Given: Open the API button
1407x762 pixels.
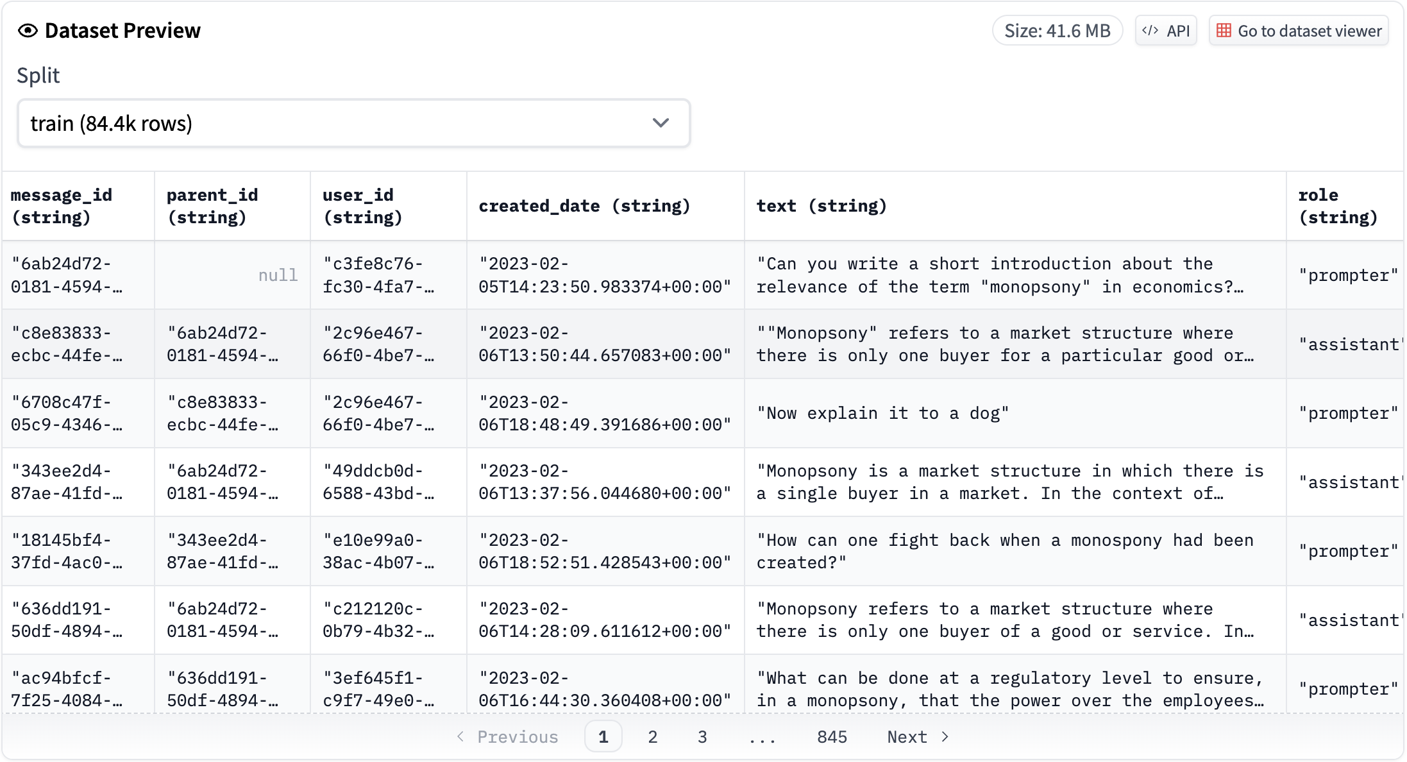Looking at the screenshot, I should 1166,31.
